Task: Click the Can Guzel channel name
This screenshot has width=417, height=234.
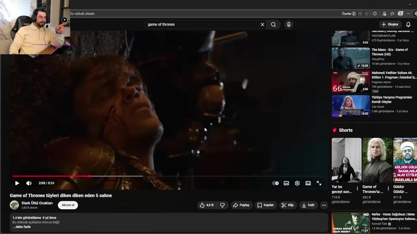Action: pyautogui.click(x=378, y=107)
